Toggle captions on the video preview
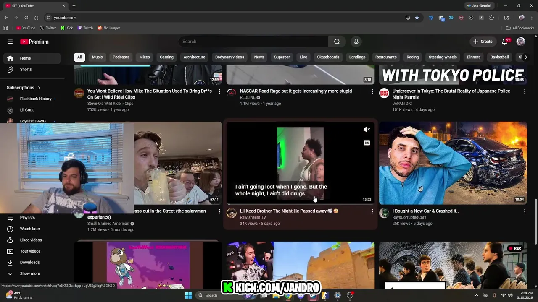Image resolution: width=538 pixels, height=302 pixels. [367, 143]
